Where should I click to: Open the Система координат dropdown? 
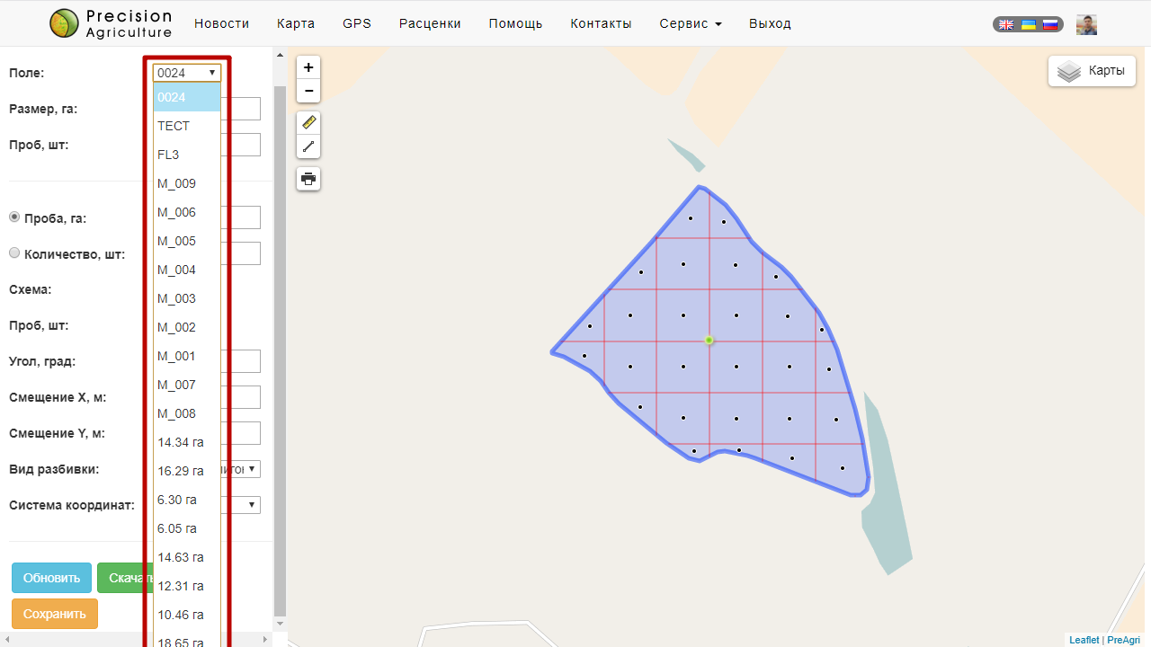click(245, 505)
